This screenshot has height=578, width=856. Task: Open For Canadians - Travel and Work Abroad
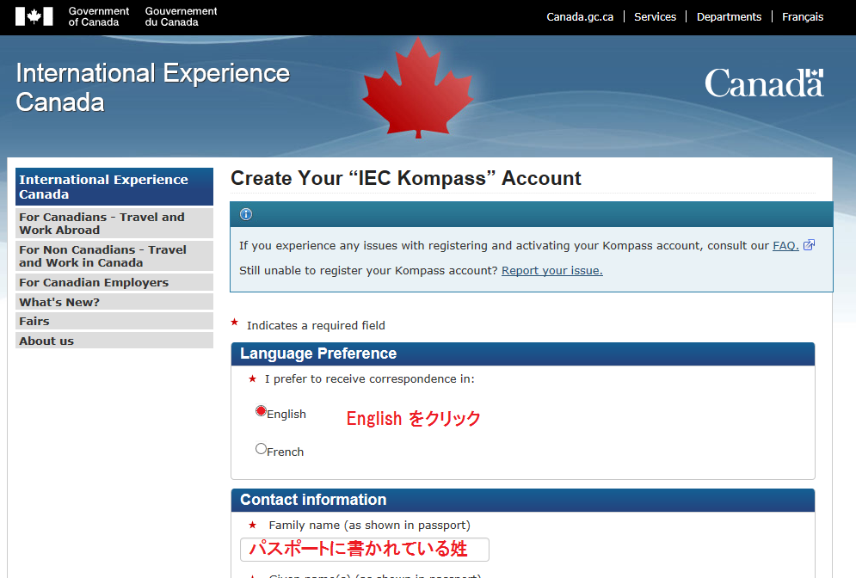click(x=114, y=224)
